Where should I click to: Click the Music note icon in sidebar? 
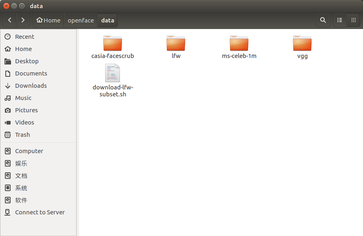[8, 98]
